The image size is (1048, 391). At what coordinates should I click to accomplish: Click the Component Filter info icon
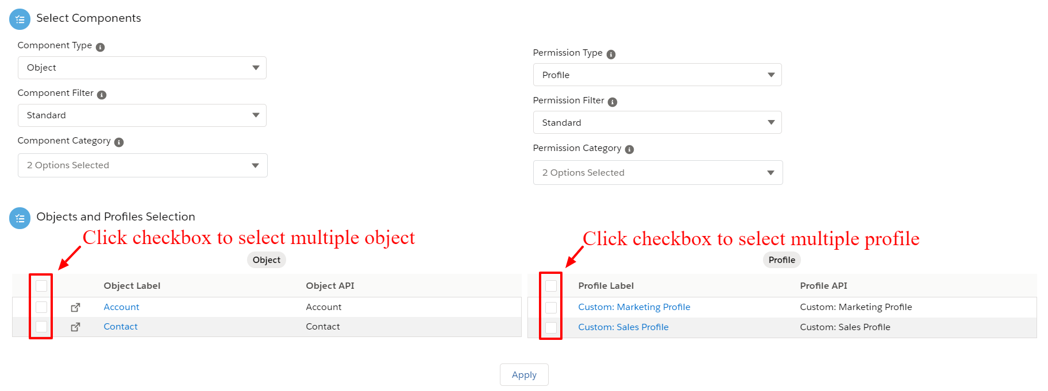click(102, 95)
